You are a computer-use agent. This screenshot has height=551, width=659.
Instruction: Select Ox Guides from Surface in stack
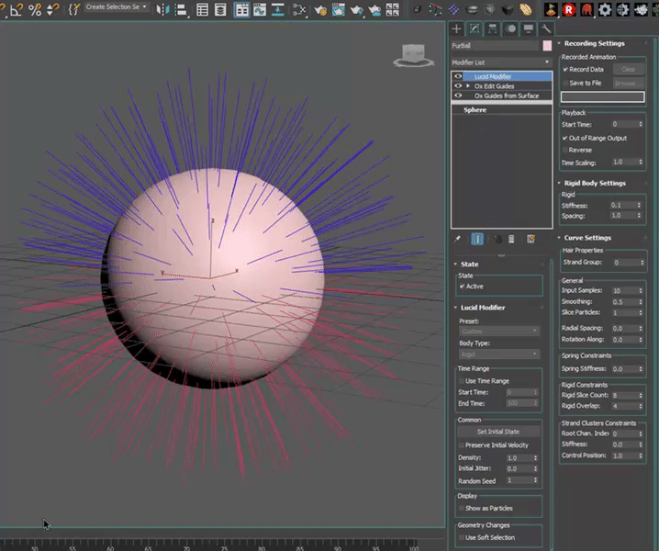pyautogui.click(x=507, y=96)
